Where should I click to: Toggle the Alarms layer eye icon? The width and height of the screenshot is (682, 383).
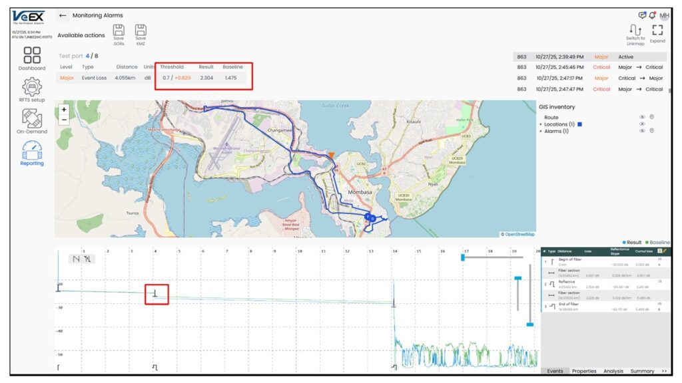(x=642, y=131)
